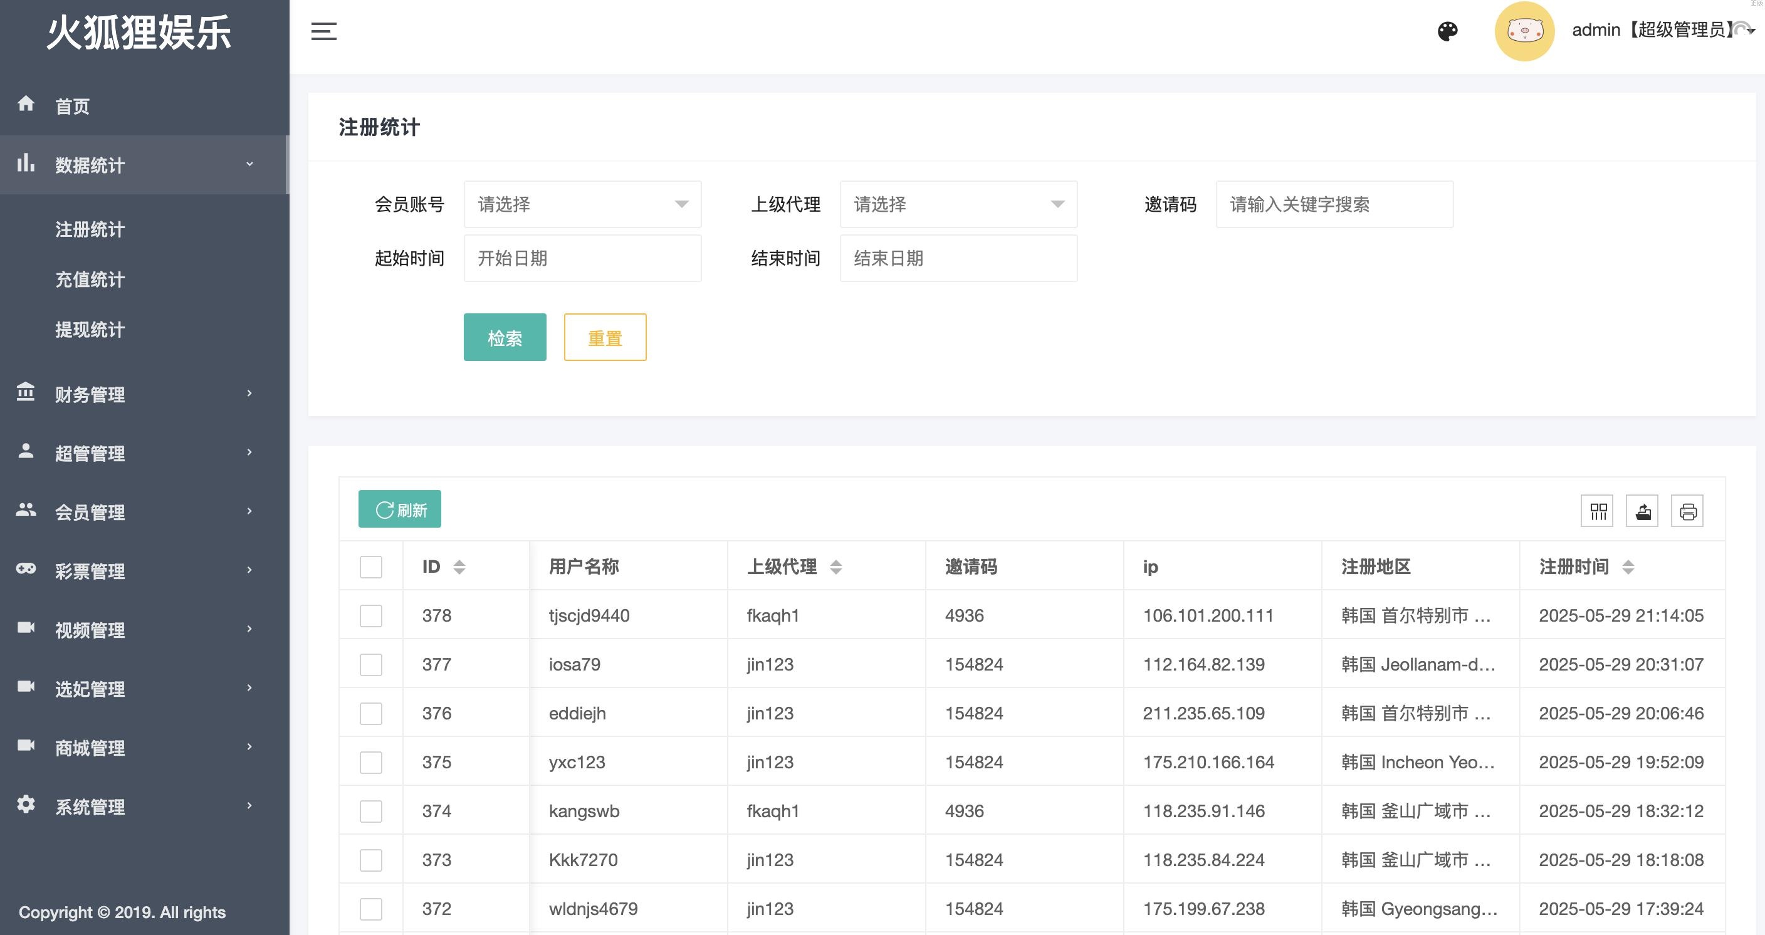
Task: Click the 刷新 refresh button
Action: 399,509
